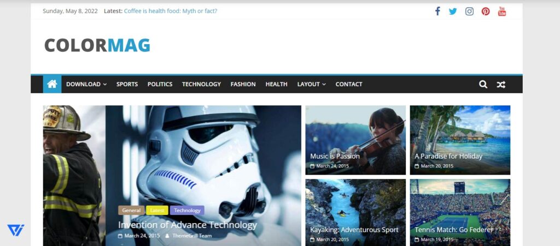Open the Contact menu item
The image size is (560, 246).
click(349, 85)
